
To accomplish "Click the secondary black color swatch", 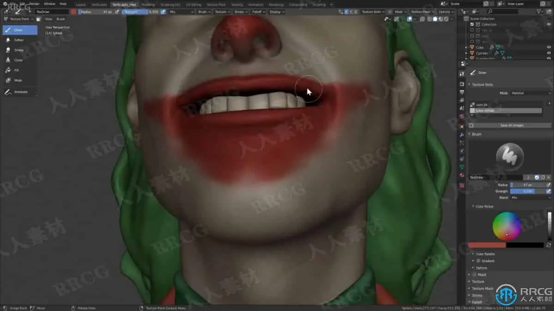I will (x=525, y=245).
